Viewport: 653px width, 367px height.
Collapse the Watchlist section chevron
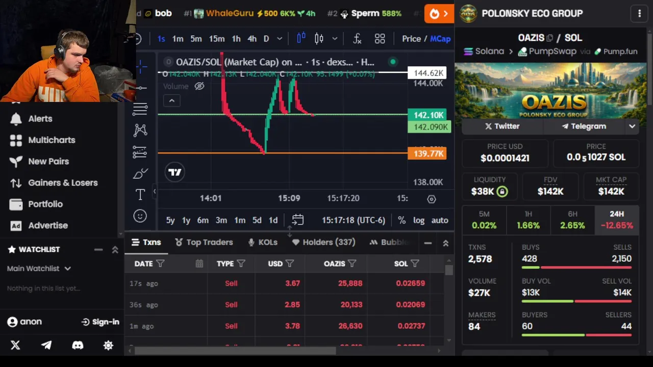(115, 249)
